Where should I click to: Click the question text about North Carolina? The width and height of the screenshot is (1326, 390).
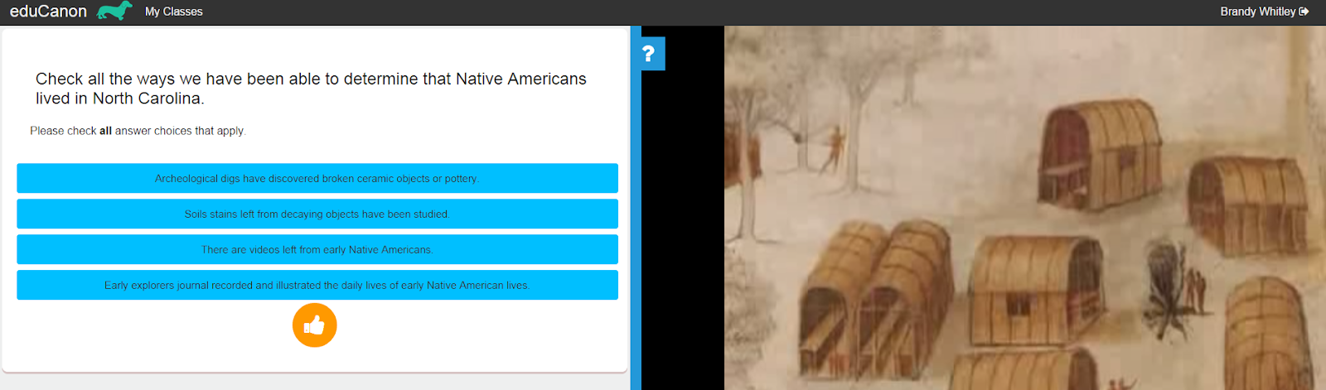[x=311, y=89]
